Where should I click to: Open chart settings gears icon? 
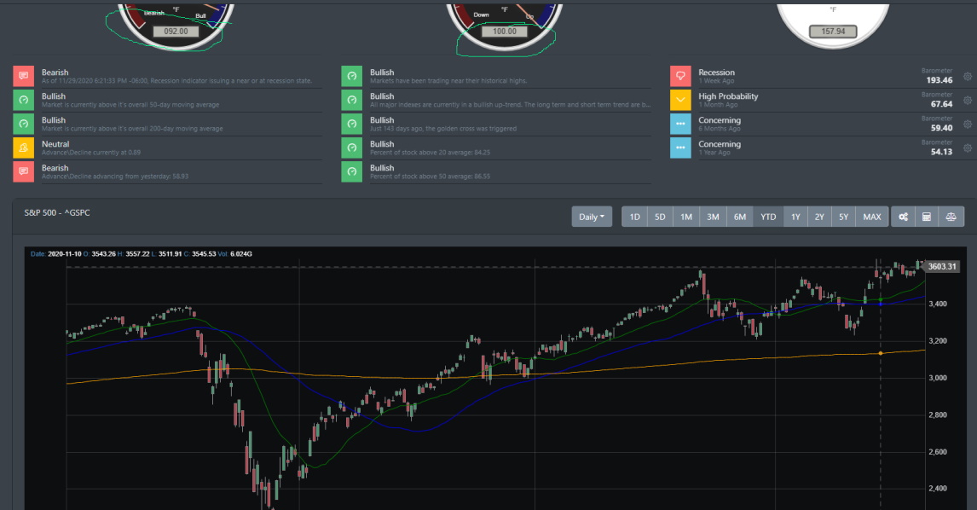tap(903, 217)
